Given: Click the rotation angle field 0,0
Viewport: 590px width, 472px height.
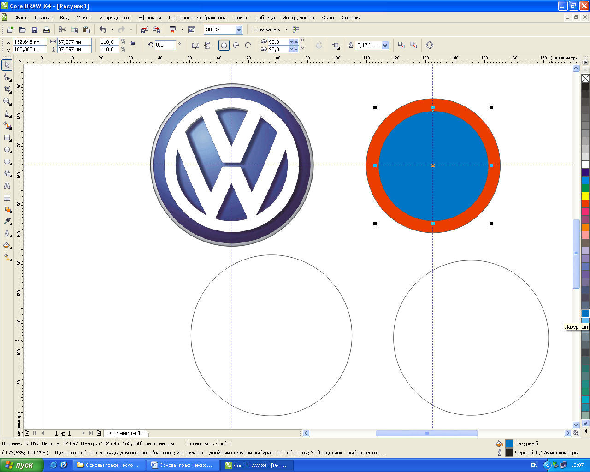Looking at the screenshot, I should 165,45.
